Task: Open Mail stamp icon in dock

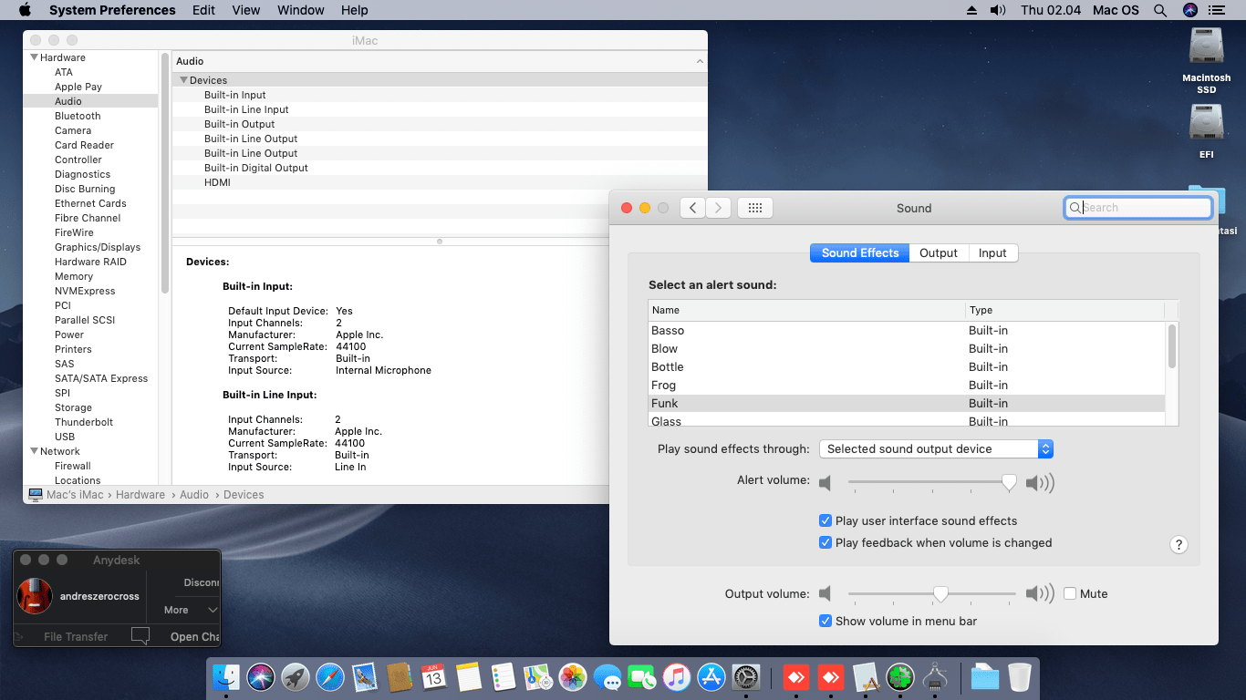Action: (365, 677)
